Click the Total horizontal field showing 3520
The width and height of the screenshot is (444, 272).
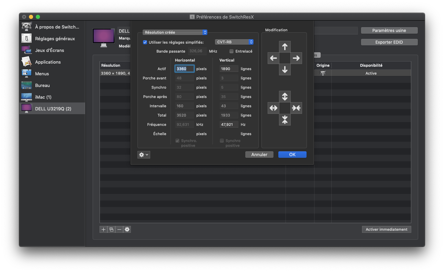(185, 115)
